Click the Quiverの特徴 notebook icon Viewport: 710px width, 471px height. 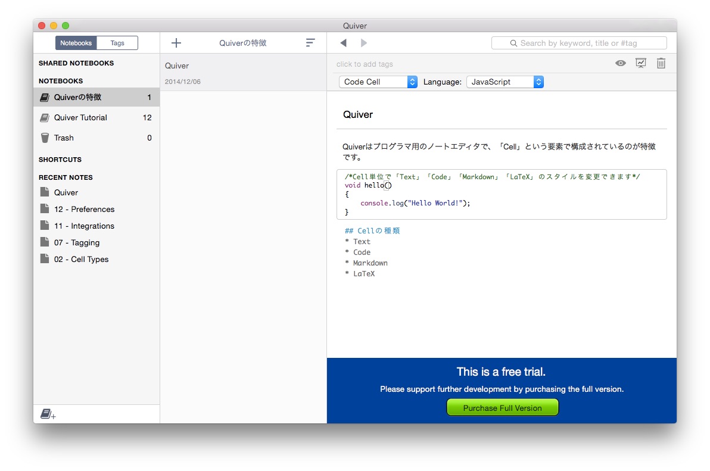tap(44, 97)
